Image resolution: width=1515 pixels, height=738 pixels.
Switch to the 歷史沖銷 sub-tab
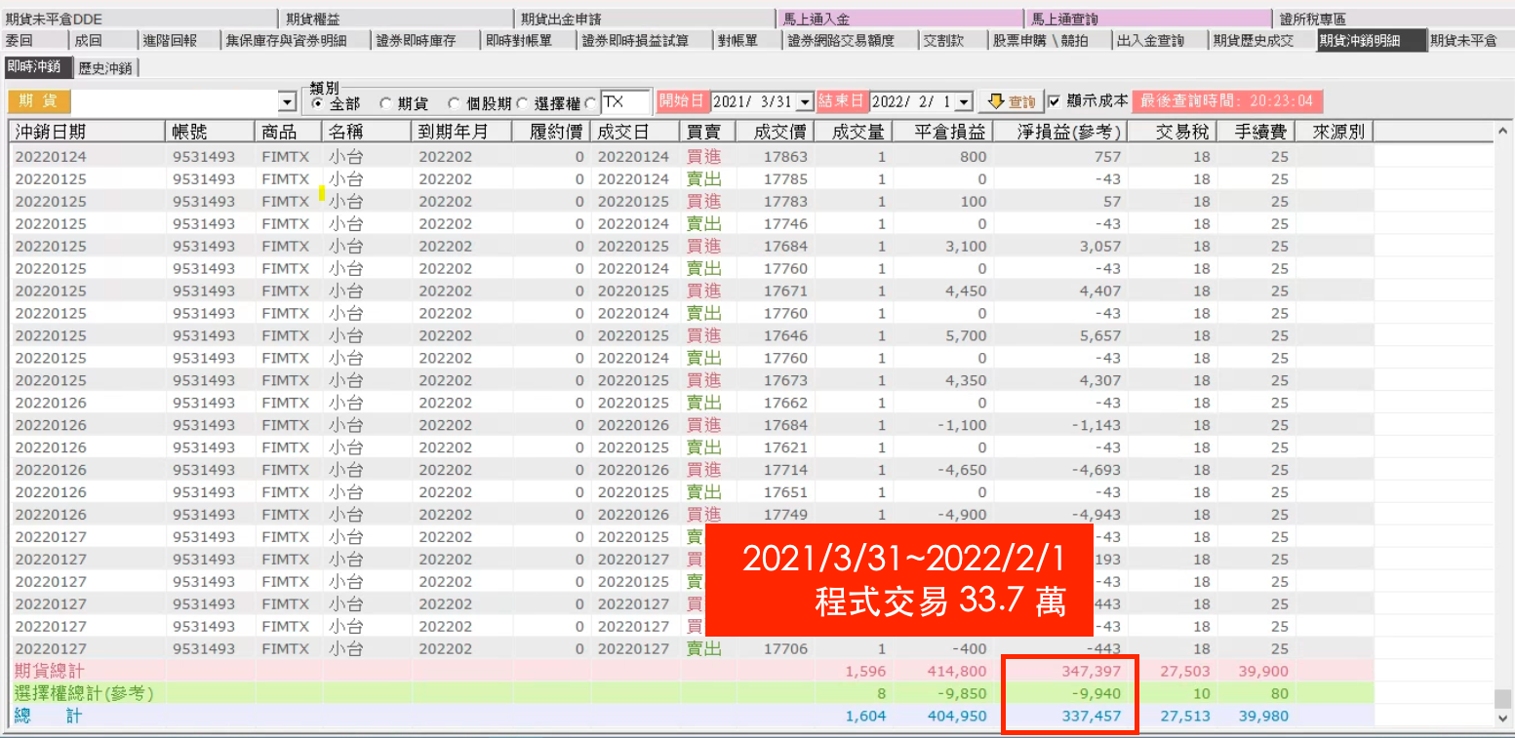coord(106,67)
